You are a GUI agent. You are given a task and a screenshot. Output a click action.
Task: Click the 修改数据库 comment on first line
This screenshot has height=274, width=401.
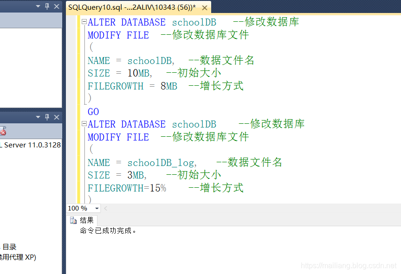[x=266, y=22]
